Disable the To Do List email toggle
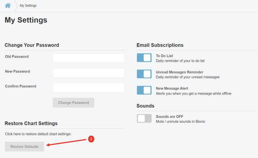Image resolution: width=258 pixels, height=158 pixels. pos(144,58)
